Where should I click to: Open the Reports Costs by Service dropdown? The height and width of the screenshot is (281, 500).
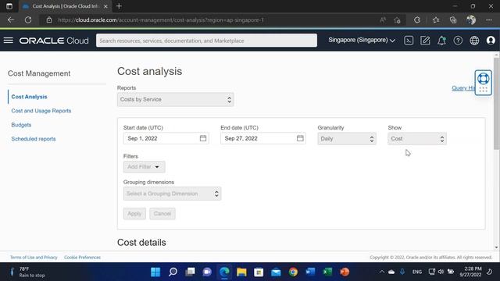pyautogui.click(x=175, y=99)
